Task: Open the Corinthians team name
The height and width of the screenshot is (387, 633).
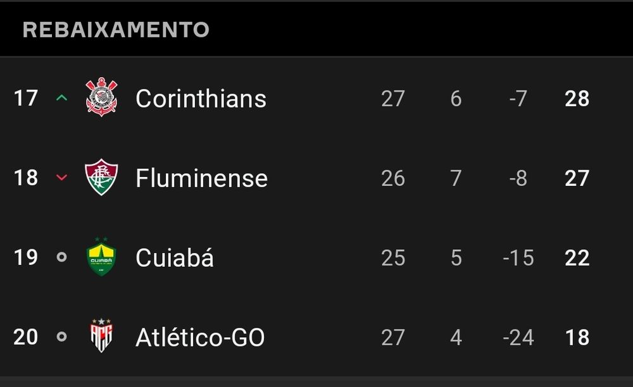Action: coord(201,99)
